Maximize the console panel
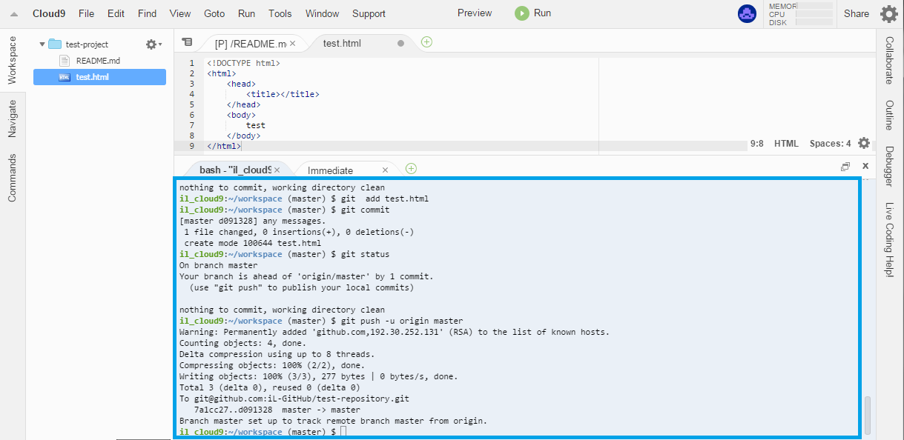904x440 pixels. tap(845, 167)
